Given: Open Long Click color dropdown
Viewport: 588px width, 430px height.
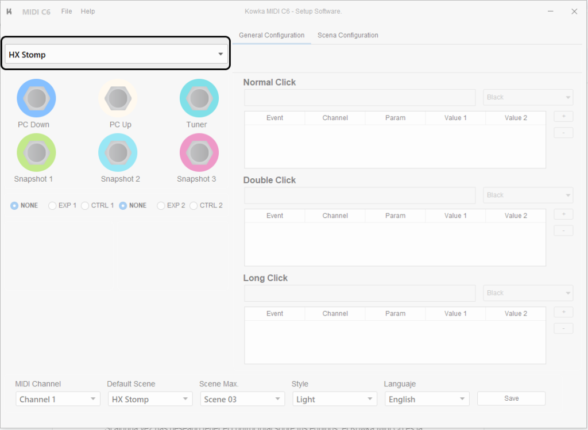Looking at the screenshot, I should [528, 293].
